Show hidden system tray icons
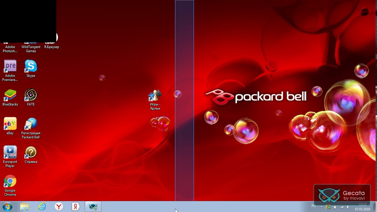The image size is (377, 212). pyautogui.click(x=322, y=207)
